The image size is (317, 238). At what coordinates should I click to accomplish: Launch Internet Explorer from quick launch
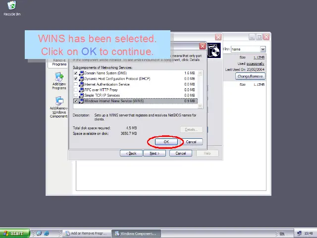(46, 234)
